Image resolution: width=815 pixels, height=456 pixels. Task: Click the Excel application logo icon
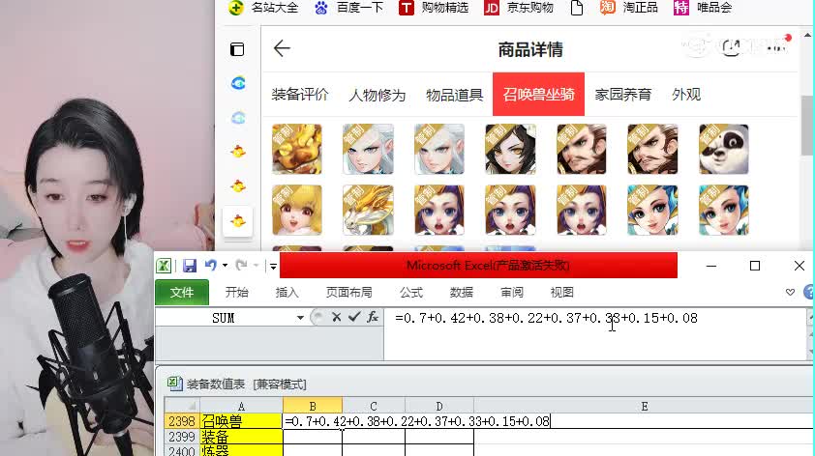tap(164, 266)
